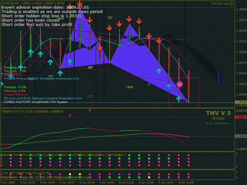
Task: Click 'Short order hidden stop loss is 1.39335'
Action: click(x=41, y=16)
